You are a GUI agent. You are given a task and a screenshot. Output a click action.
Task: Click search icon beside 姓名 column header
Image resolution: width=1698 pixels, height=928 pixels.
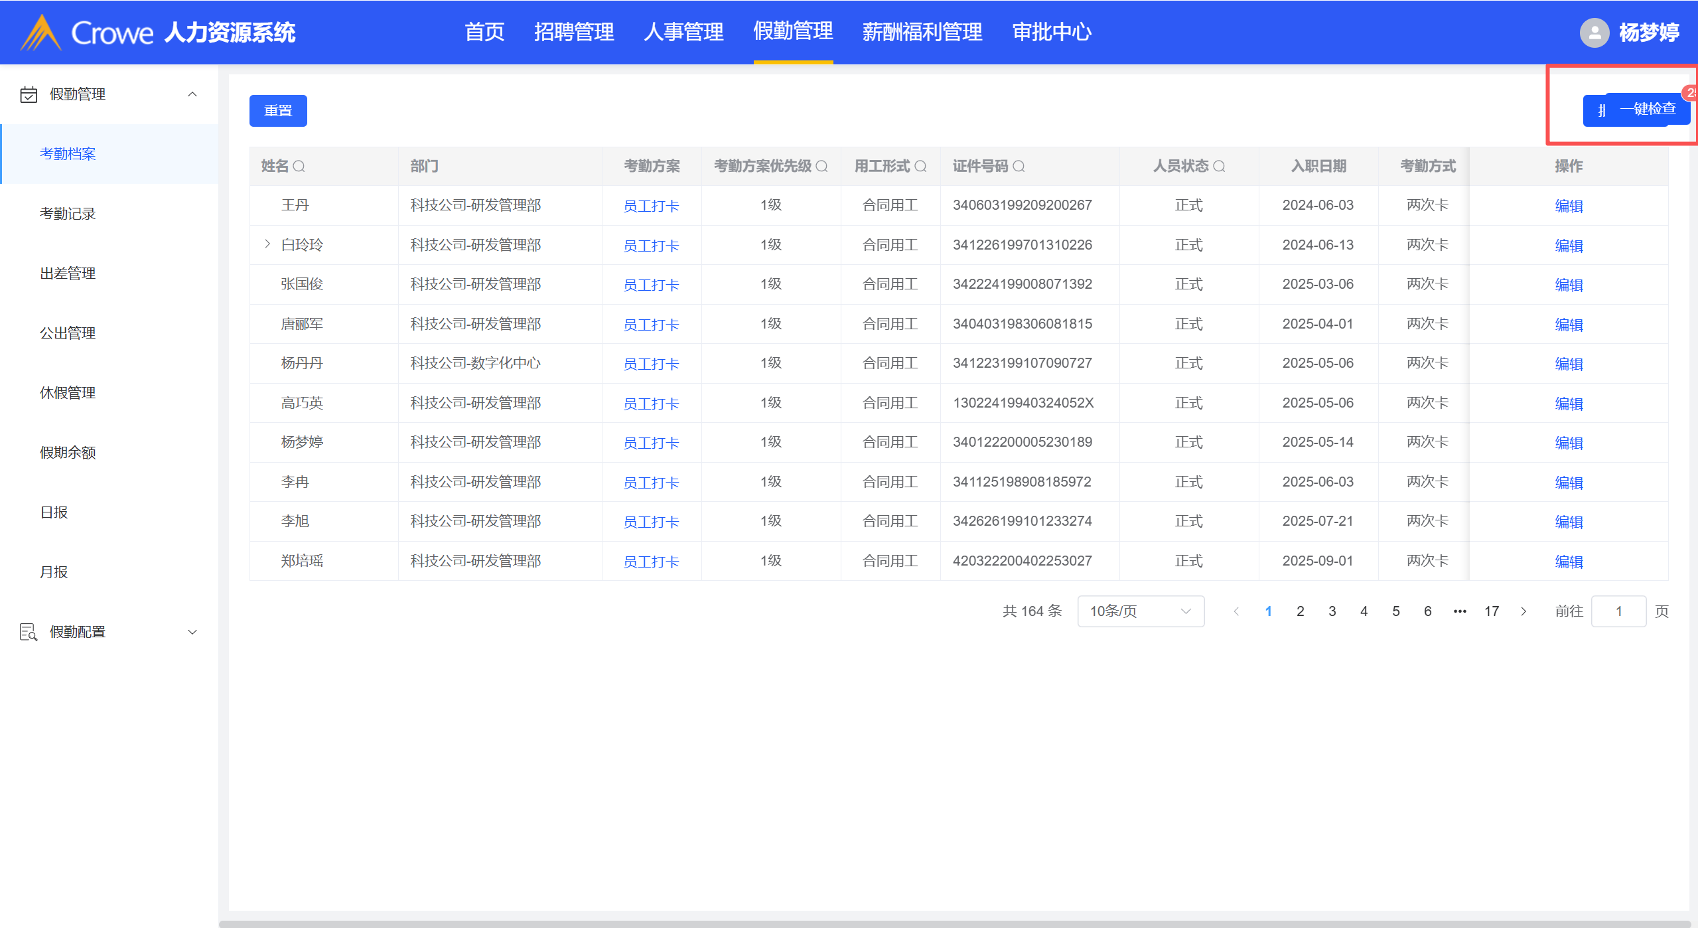[x=299, y=166]
